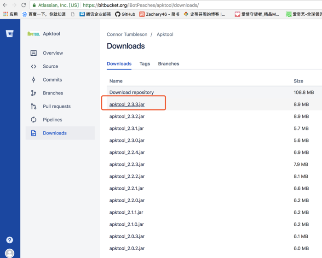
Task: Open the apps grid bookmark icon
Action: [6, 14]
